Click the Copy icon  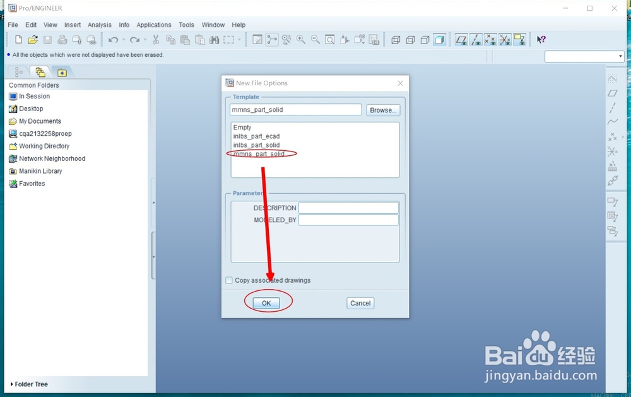point(170,40)
